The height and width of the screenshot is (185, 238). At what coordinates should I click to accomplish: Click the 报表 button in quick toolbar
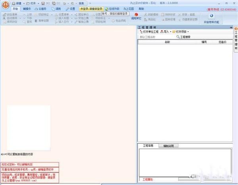tap(81, 3)
